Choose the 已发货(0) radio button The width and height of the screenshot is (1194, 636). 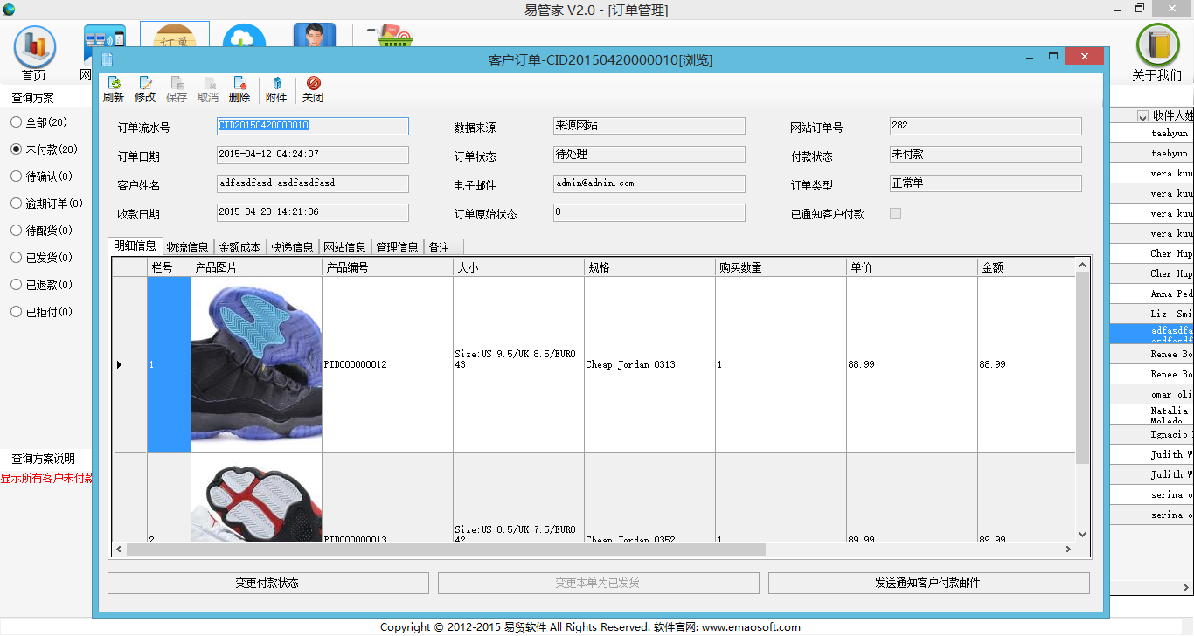(x=16, y=258)
